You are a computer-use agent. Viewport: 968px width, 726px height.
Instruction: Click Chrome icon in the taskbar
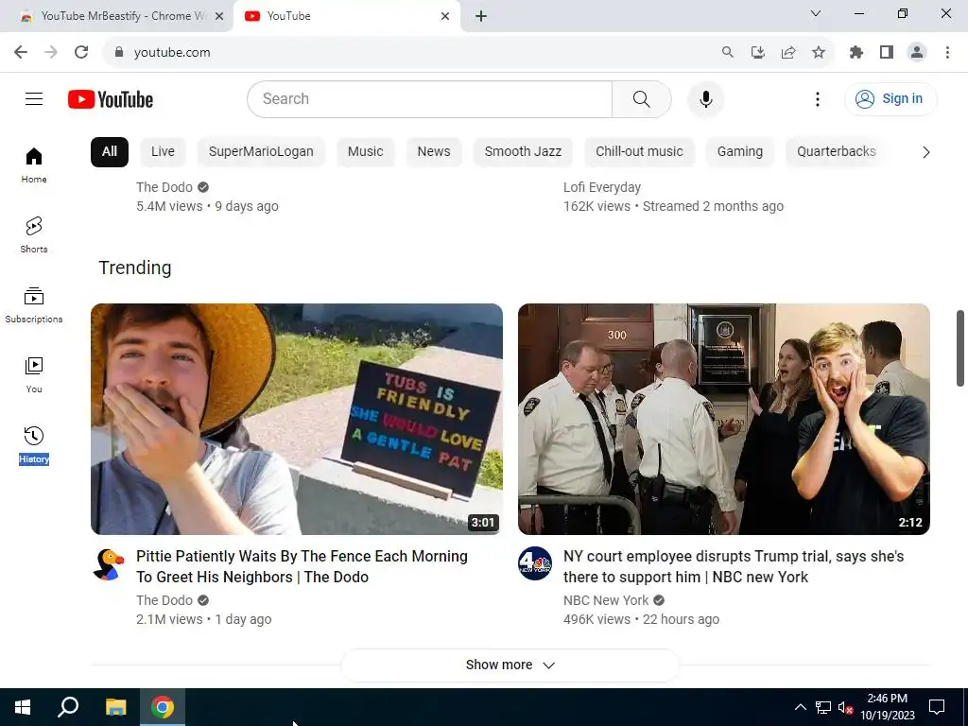coord(163,707)
